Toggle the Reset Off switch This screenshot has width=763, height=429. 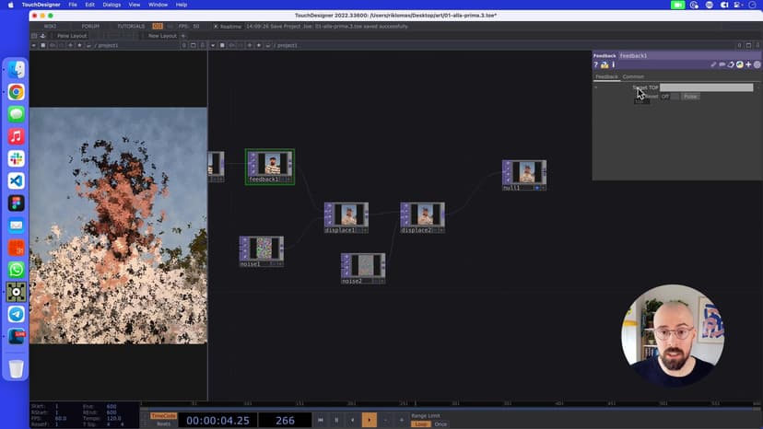coord(667,97)
